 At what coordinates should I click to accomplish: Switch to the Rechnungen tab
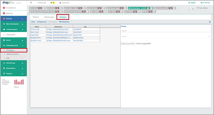coord(49,17)
